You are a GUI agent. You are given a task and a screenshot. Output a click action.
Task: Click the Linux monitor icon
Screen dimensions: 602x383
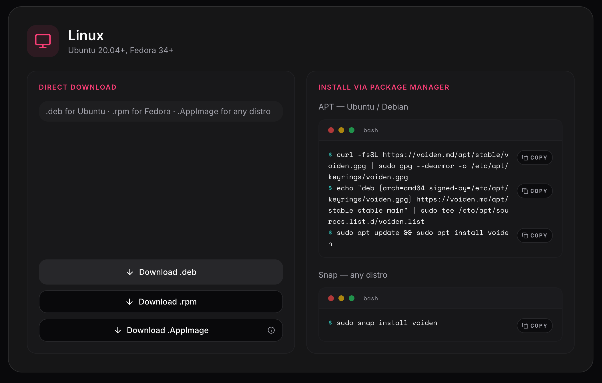point(43,41)
